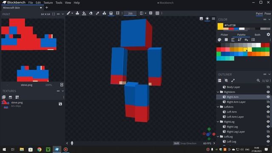This screenshot has height=153, width=272.
Task: Click the opacity value field 255
Action: [x=130, y=13]
